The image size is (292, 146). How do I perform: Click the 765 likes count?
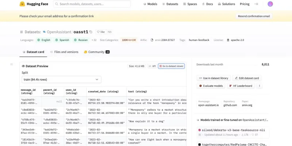click(x=109, y=32)
